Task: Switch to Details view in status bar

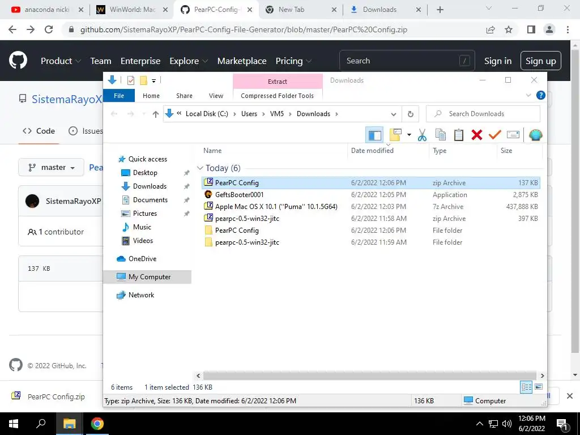Action: coord(526,387)
